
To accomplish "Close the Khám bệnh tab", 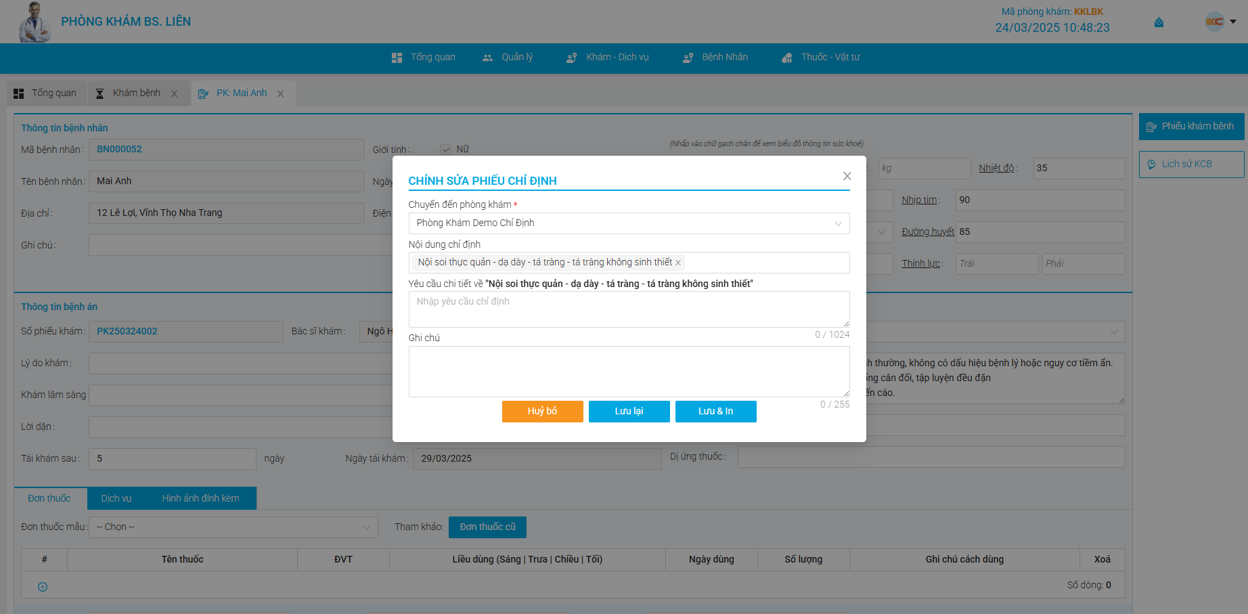I will pyautogui.click(x=175, y=94).
